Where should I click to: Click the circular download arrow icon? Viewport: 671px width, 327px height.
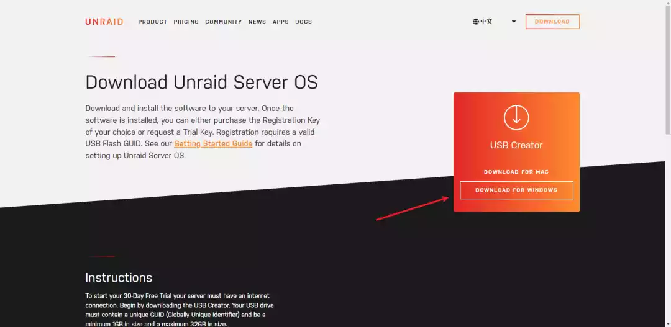click(516, 117)
